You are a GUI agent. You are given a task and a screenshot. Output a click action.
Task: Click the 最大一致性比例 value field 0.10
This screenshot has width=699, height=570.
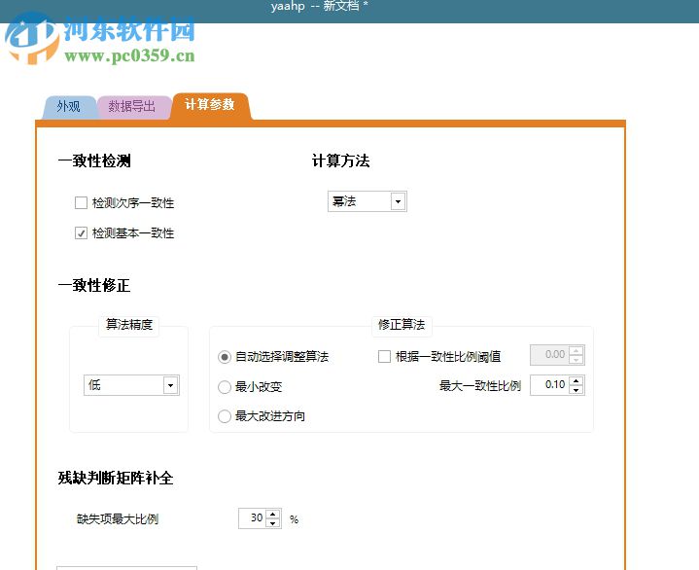(x=549, y=385)
